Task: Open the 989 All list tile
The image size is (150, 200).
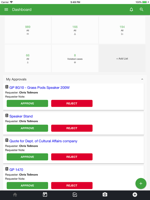Action: tap(28, 30)
